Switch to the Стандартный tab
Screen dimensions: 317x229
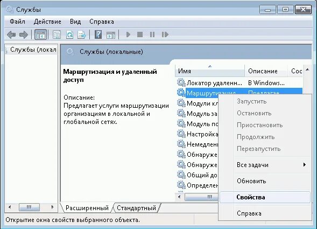point(137,208)
